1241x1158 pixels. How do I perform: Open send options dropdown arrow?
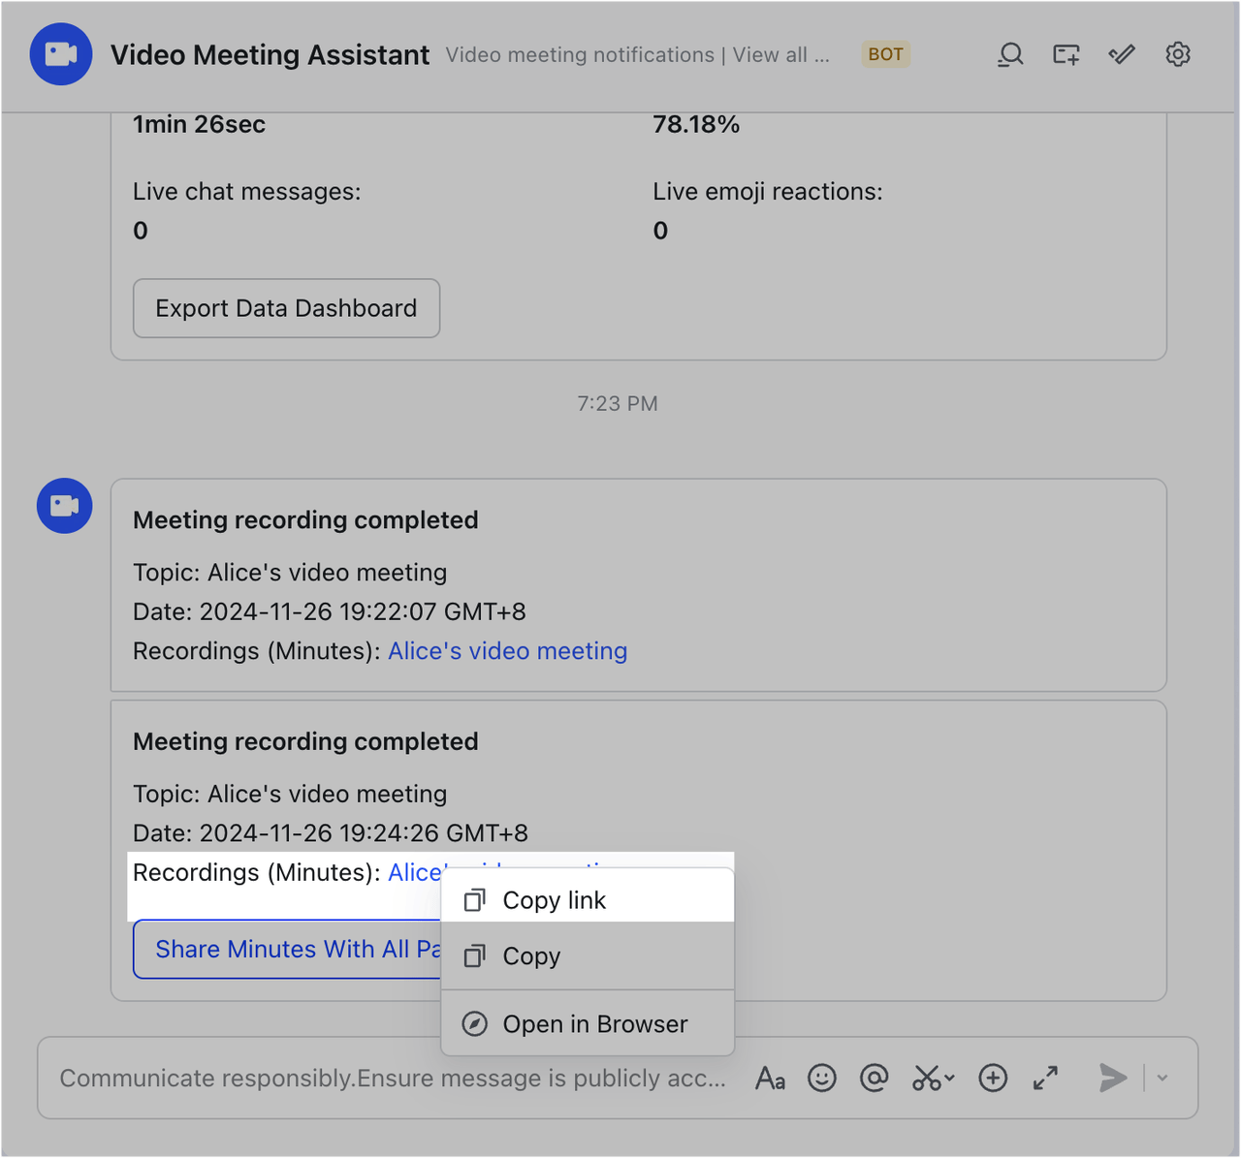(1162, 1079)
